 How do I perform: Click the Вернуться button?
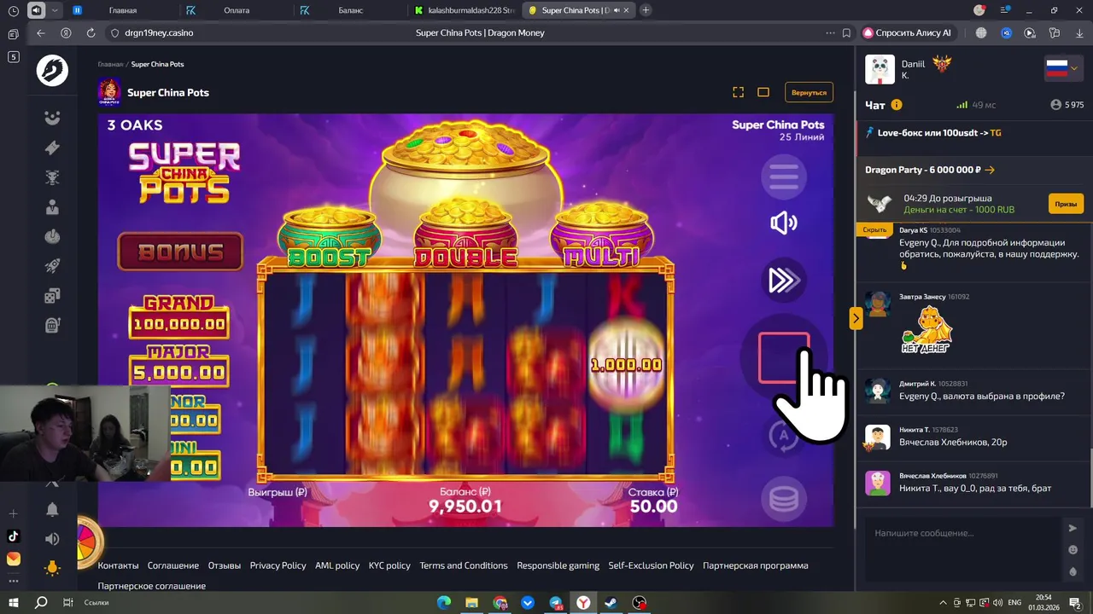809,92
